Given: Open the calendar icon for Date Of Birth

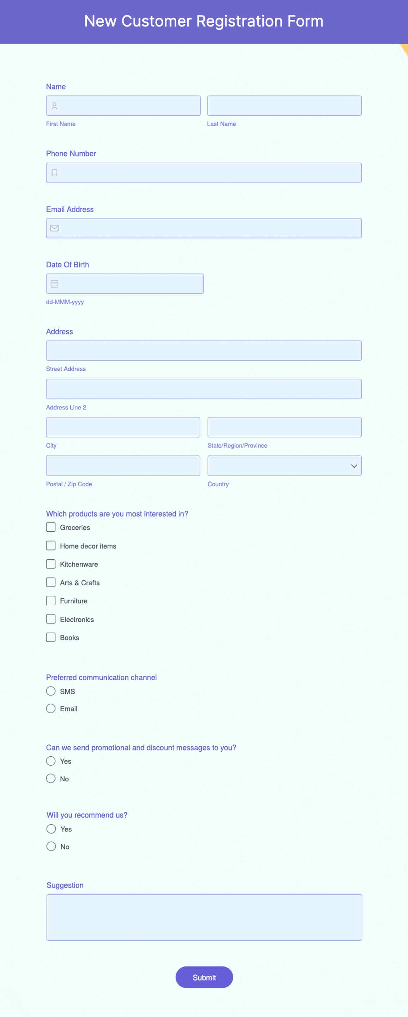Looking at the screenshot, I should pos(54,284).
